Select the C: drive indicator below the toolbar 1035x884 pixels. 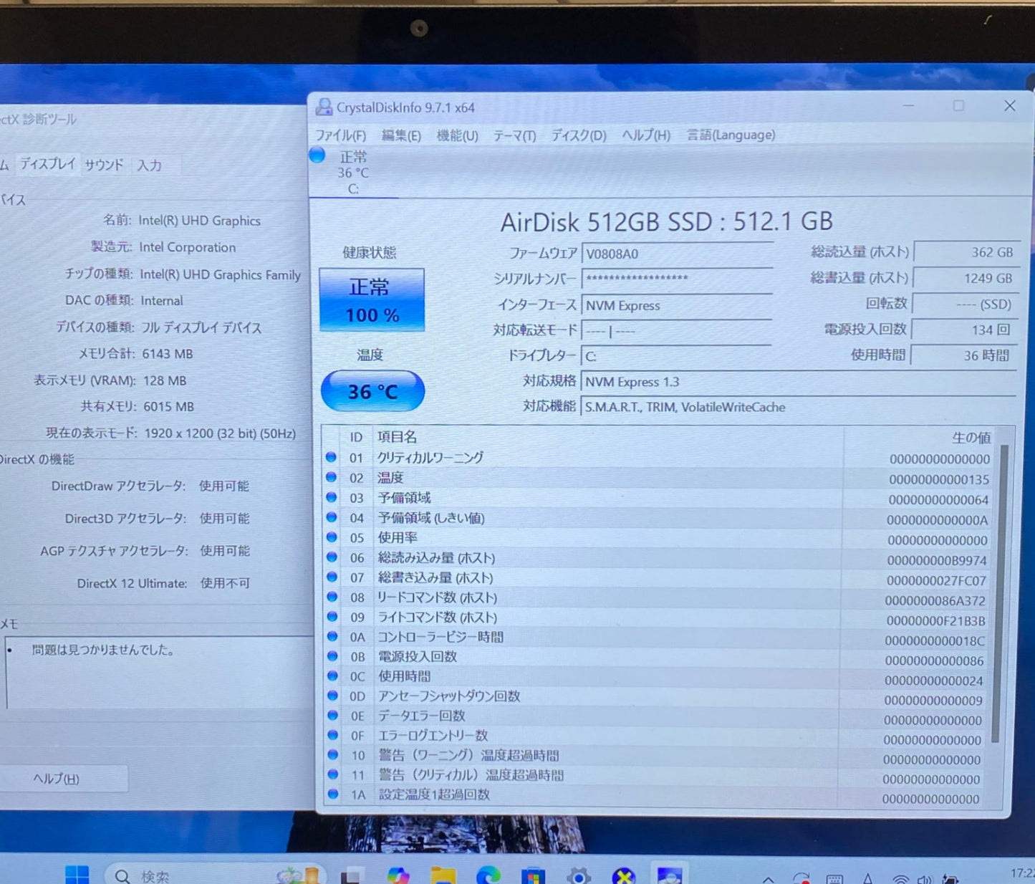[x=352, y=172]
